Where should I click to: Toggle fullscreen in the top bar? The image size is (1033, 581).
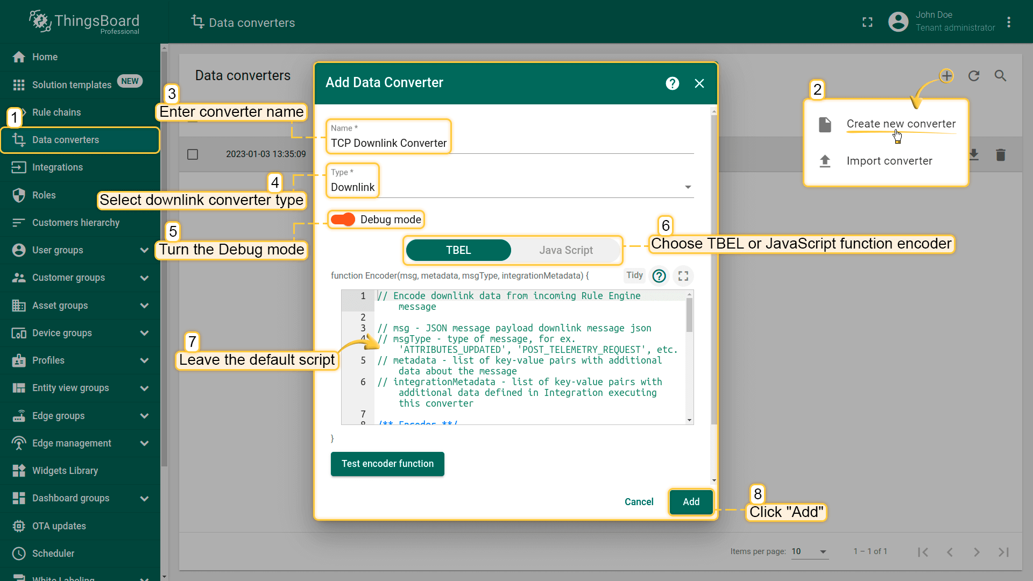[x=867, y=22]
